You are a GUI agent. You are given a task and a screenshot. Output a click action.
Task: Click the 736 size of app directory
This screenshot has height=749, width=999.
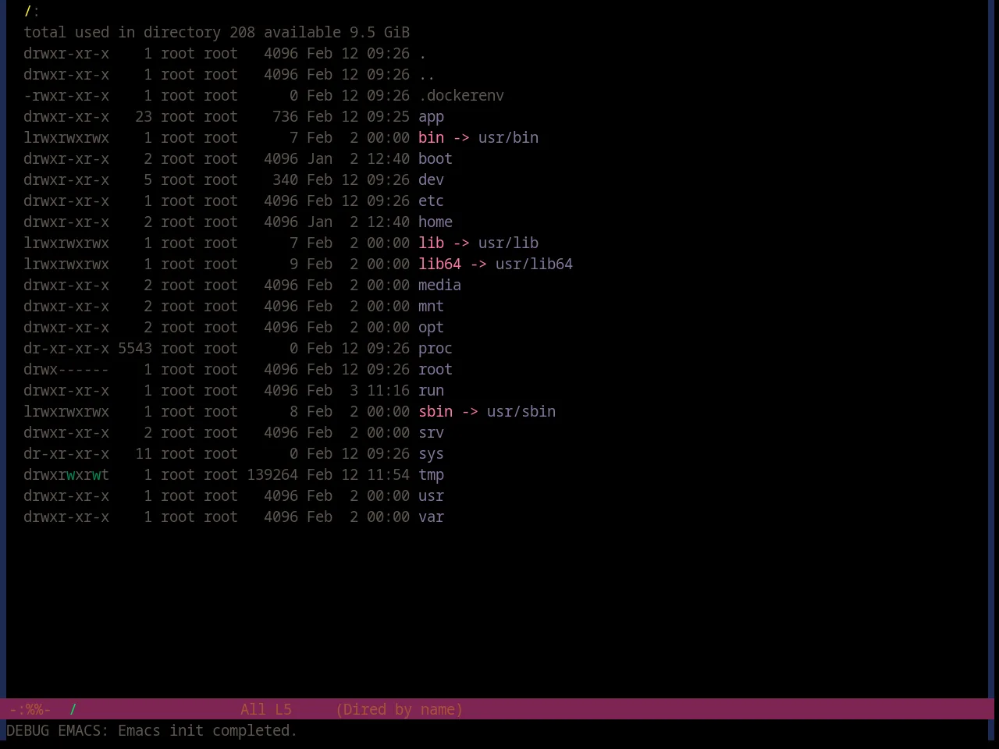(285, 117)
